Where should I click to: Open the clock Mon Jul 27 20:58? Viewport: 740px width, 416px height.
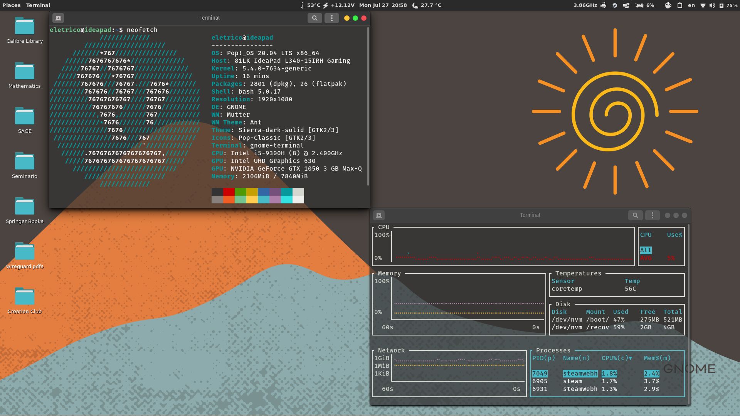[383, 5]
